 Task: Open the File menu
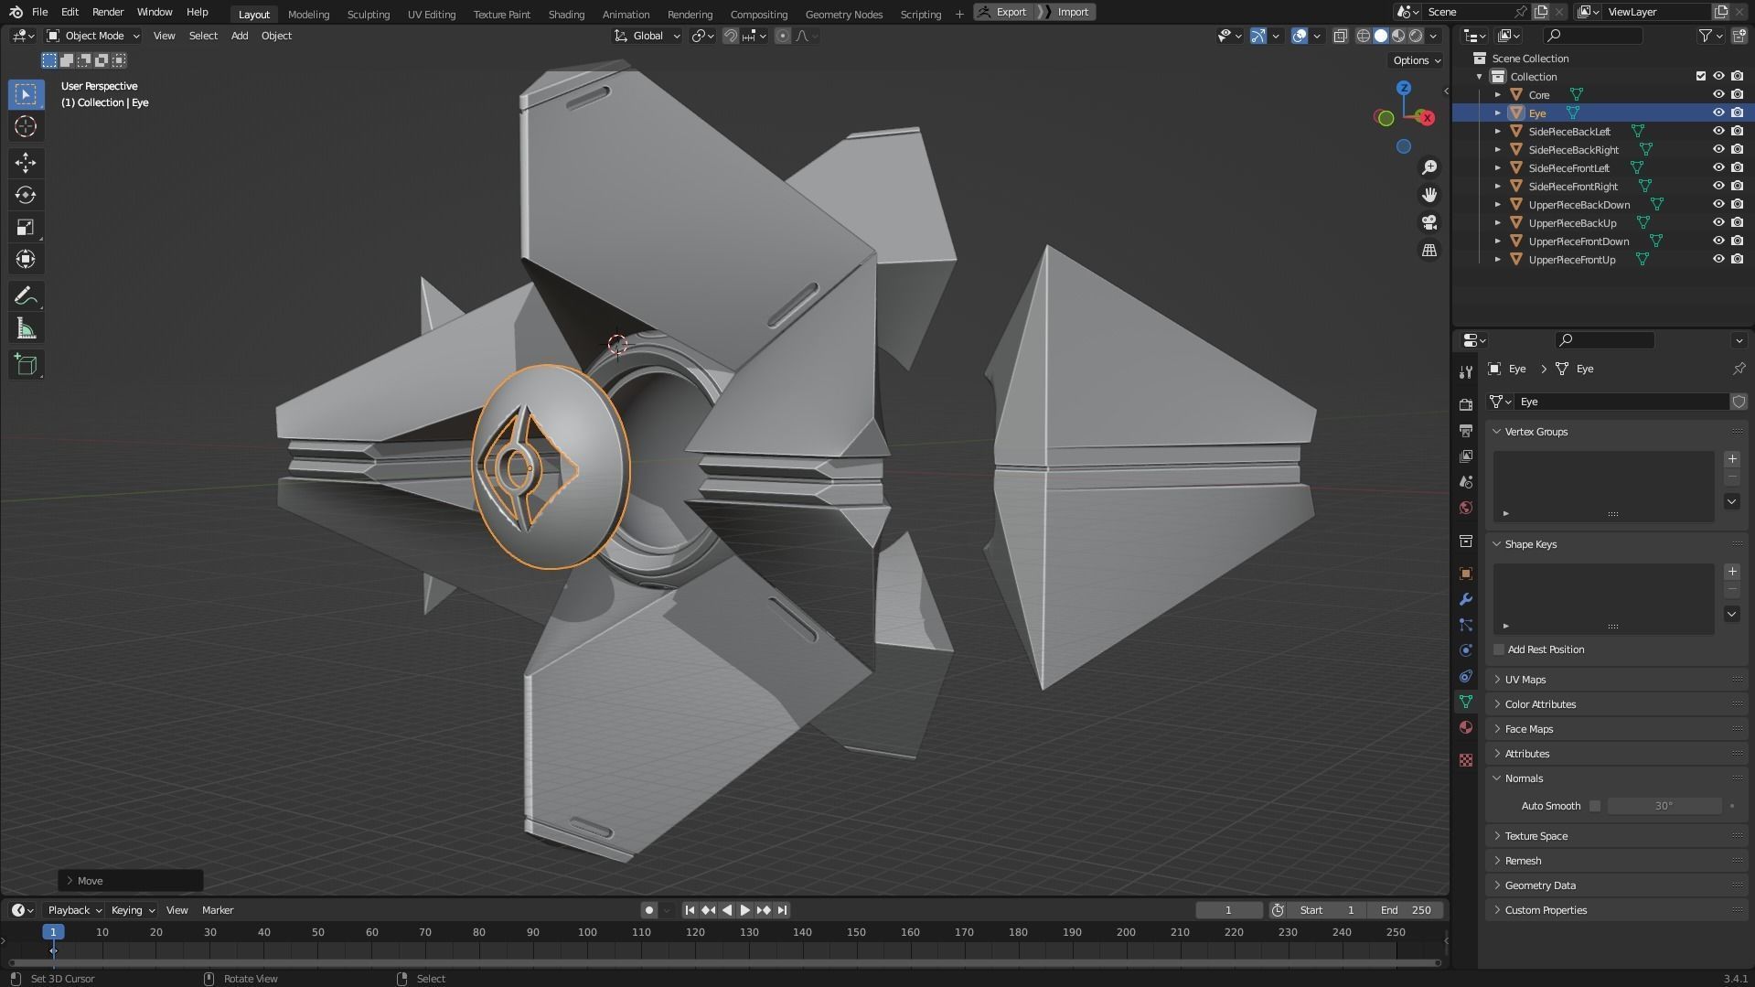pyautogui.click(x=39, y=12)
